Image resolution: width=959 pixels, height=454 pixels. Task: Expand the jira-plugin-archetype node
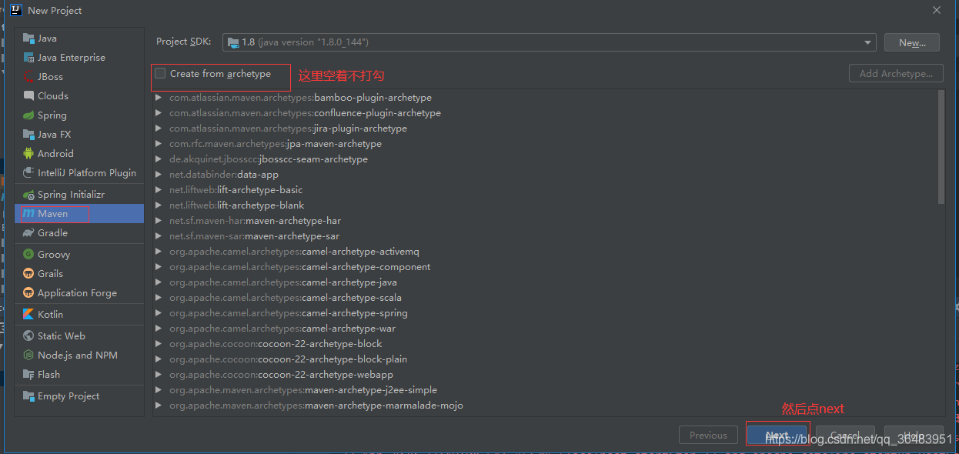click(158, 128)
